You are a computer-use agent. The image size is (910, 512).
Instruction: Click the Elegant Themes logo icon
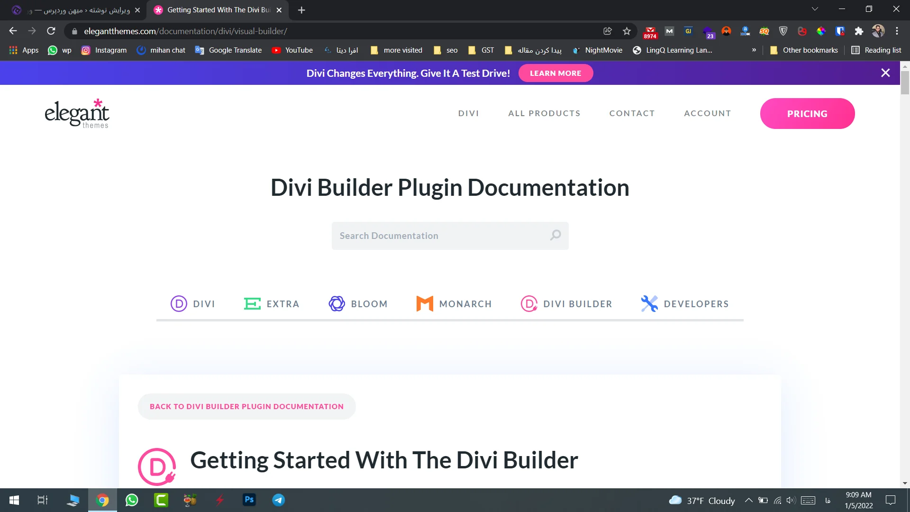click(77, 114)
